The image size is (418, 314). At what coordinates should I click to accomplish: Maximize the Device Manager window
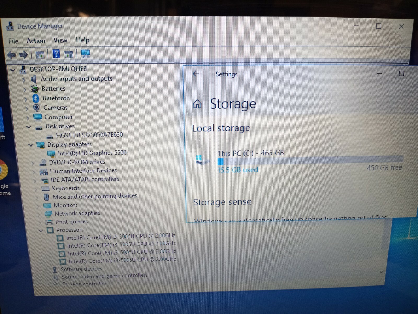point(379,26)
